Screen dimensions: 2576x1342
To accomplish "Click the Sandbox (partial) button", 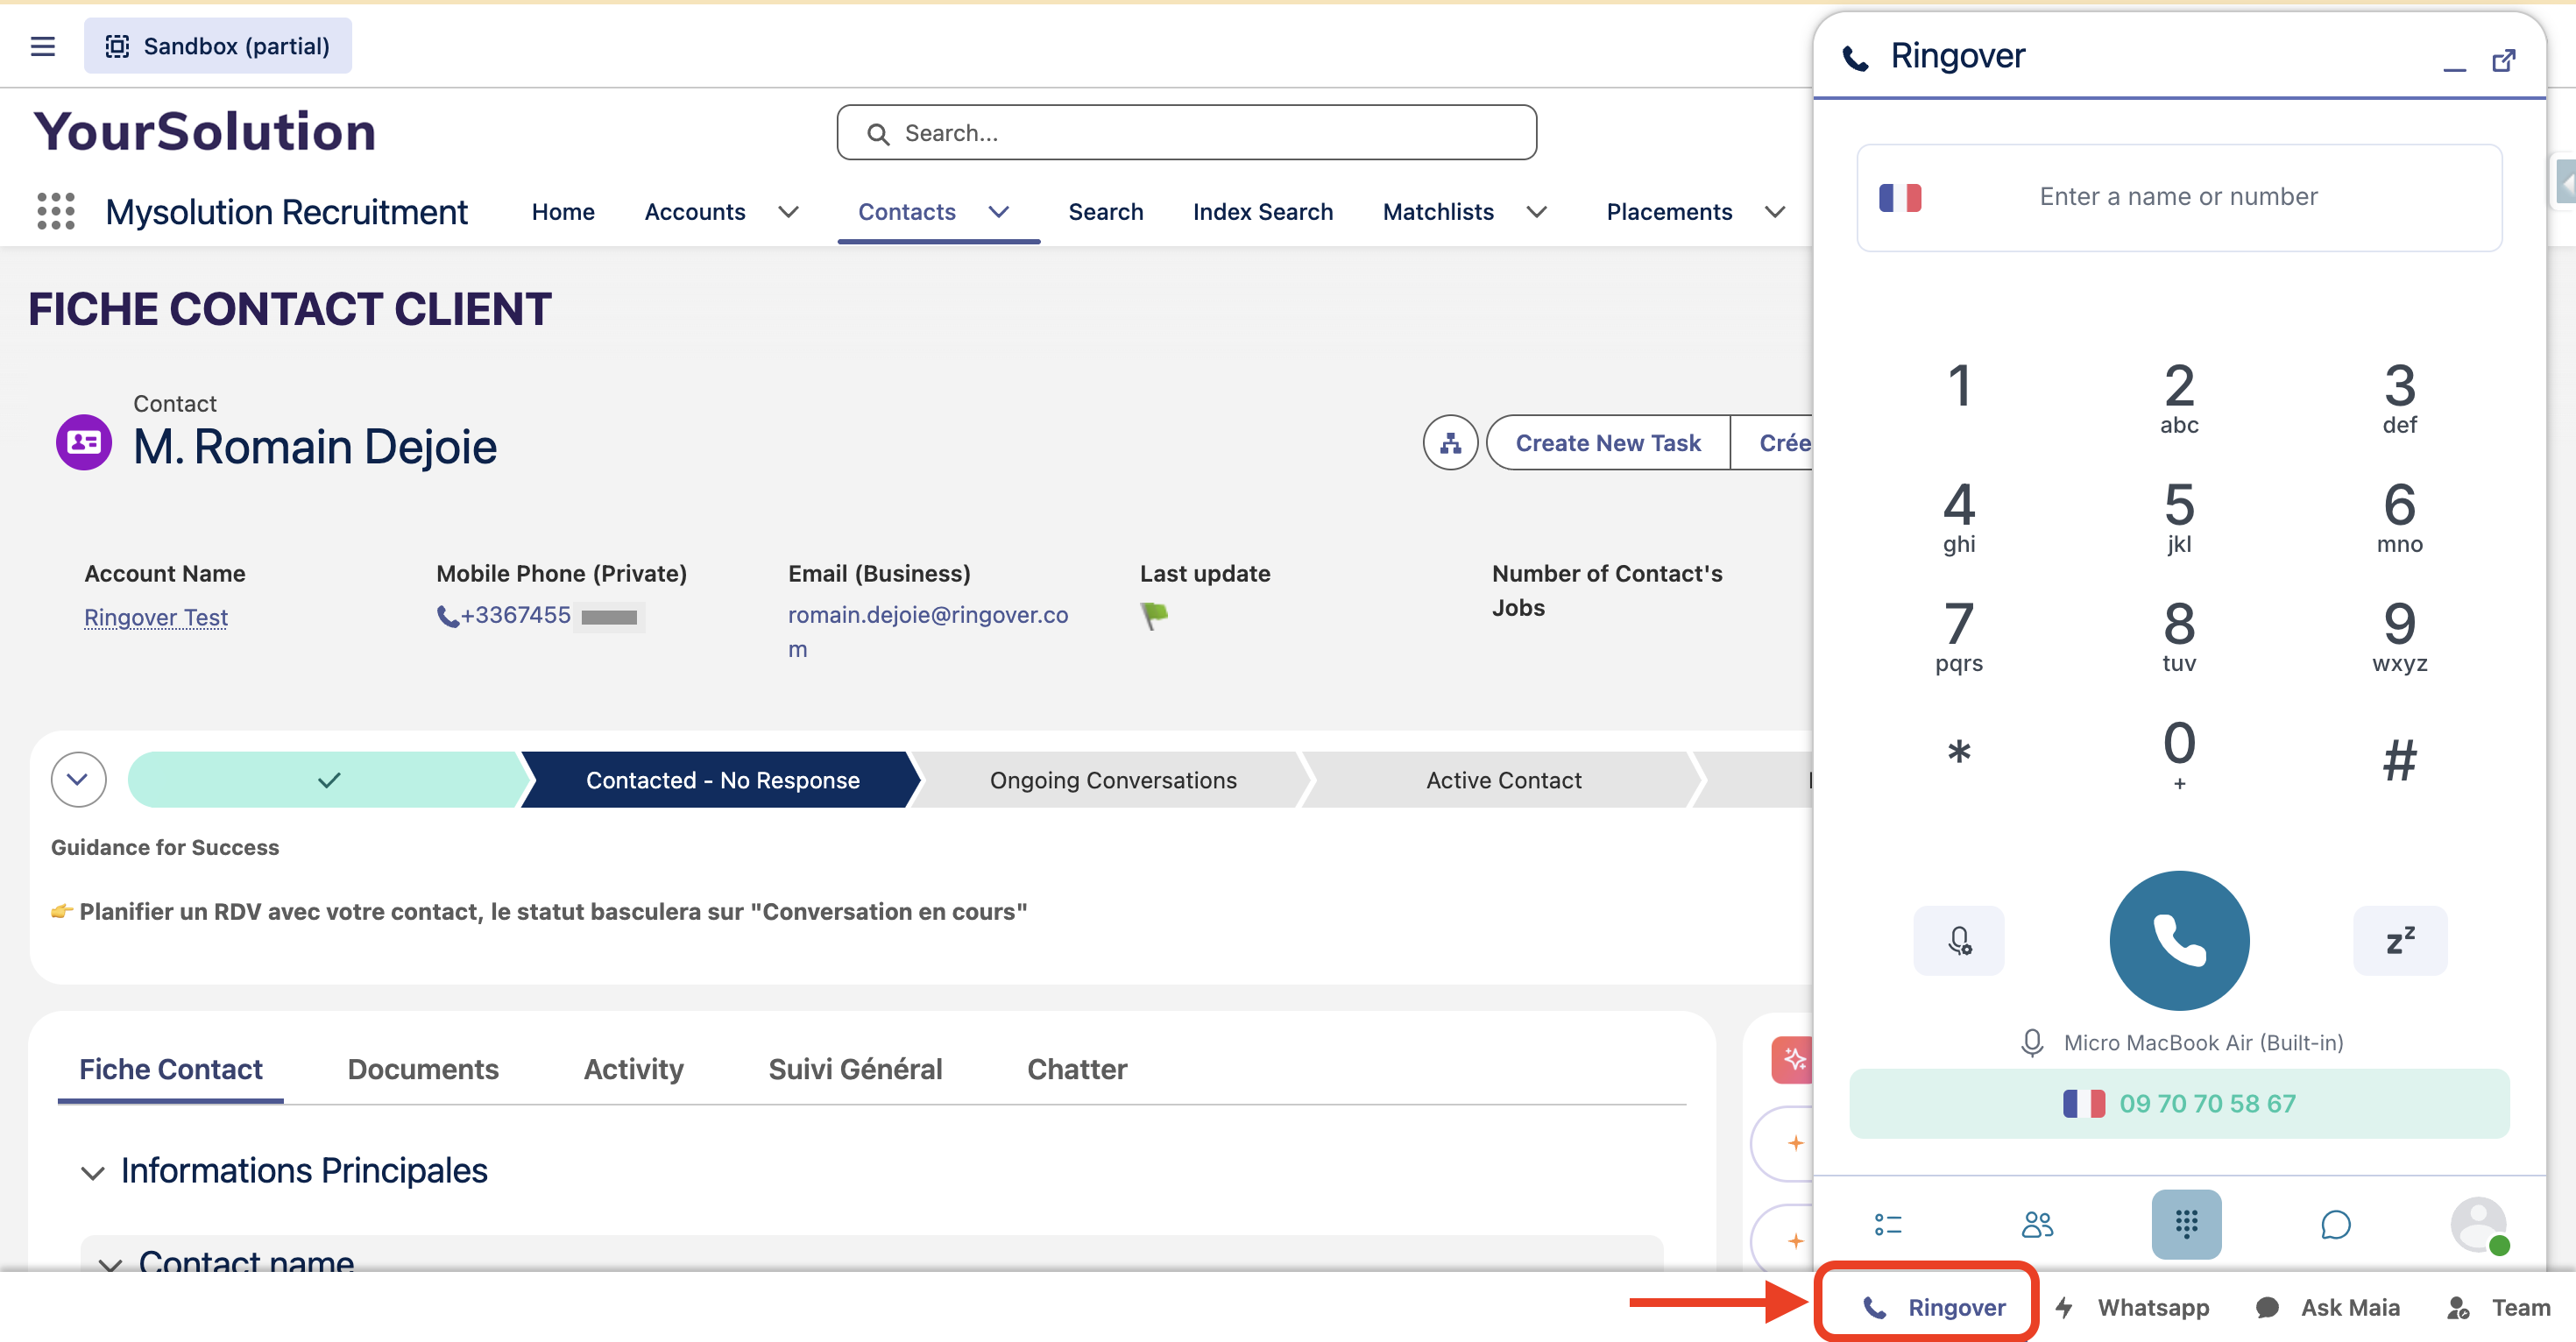I will 218,46.
